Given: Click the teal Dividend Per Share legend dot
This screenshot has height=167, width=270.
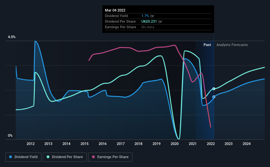Looking at the screenshot, I should click(x=48, y=157).
